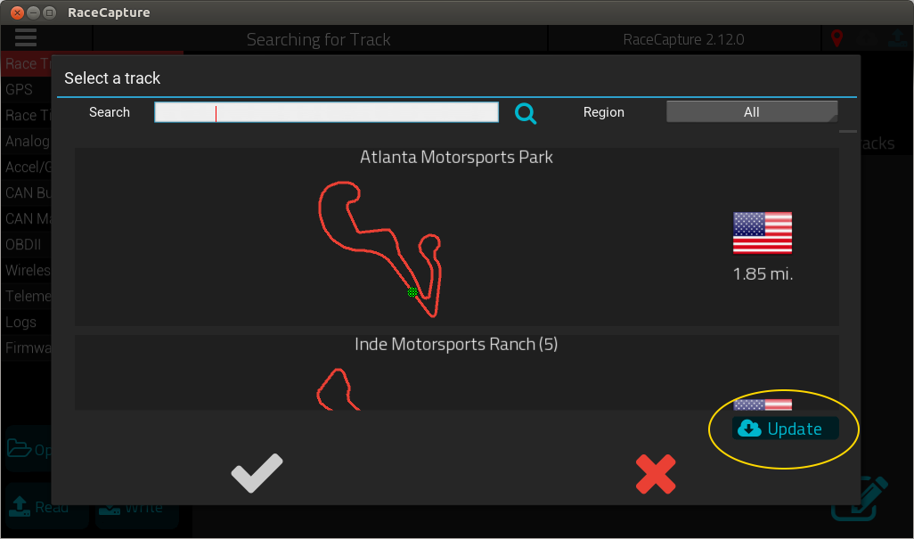The height and width of the screenshot is (539, 914).
Task: Open the hamburger menu in the main window
Action: pos(26,38)
